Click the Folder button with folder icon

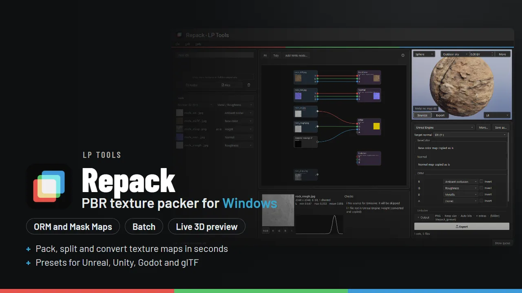[x=192, y=85]
